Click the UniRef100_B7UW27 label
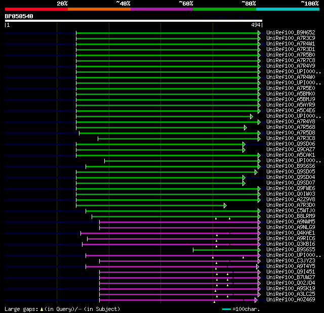This screenshot has width=324, height=313. (x=291, y=278)
